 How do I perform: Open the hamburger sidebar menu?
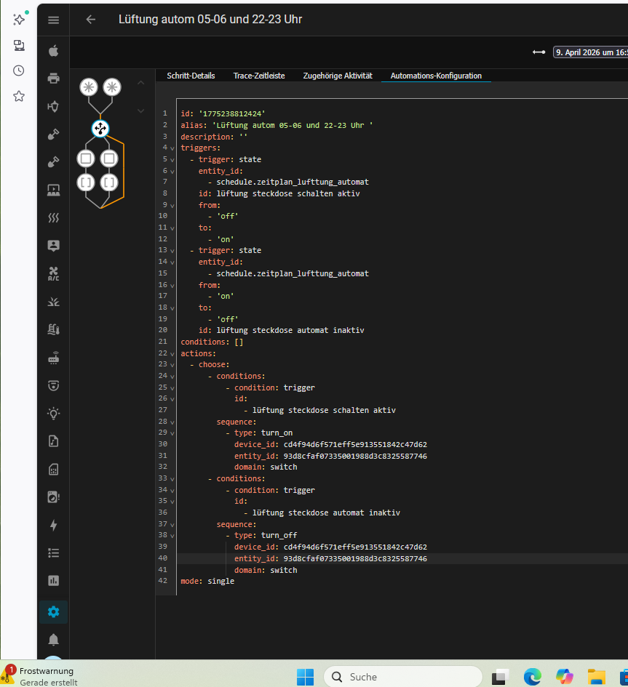(53, 20)
